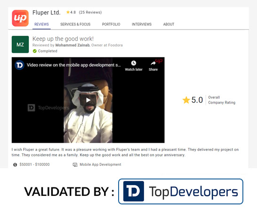This screenshot has height=211, width=257.
Task: Click the TopDevelopers watermark in video
Action: pyautogui.click(x=48, y=108)
